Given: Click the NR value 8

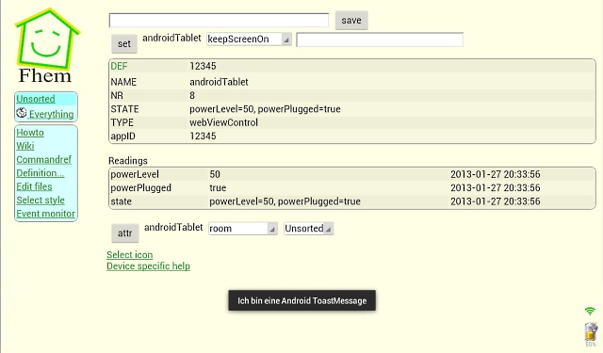Looking at the screenshot, I should (x=192, y=95).
